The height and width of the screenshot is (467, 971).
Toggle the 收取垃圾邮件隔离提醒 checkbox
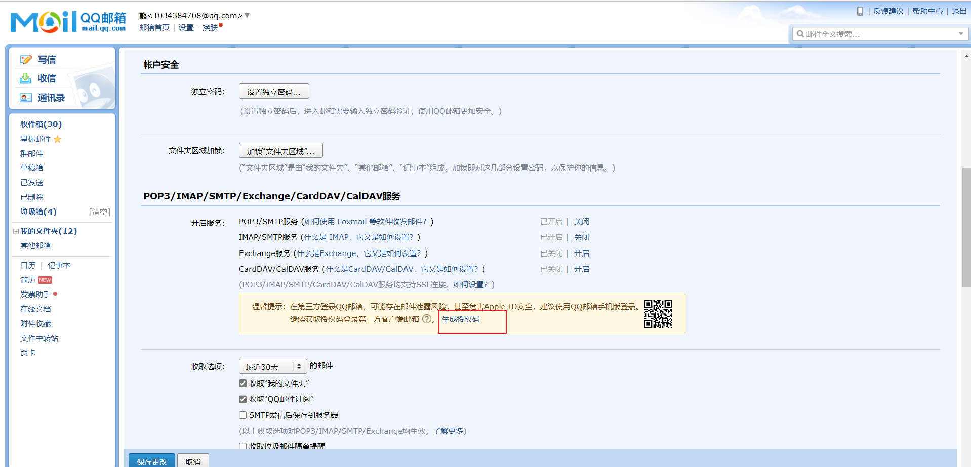(243, 446)
